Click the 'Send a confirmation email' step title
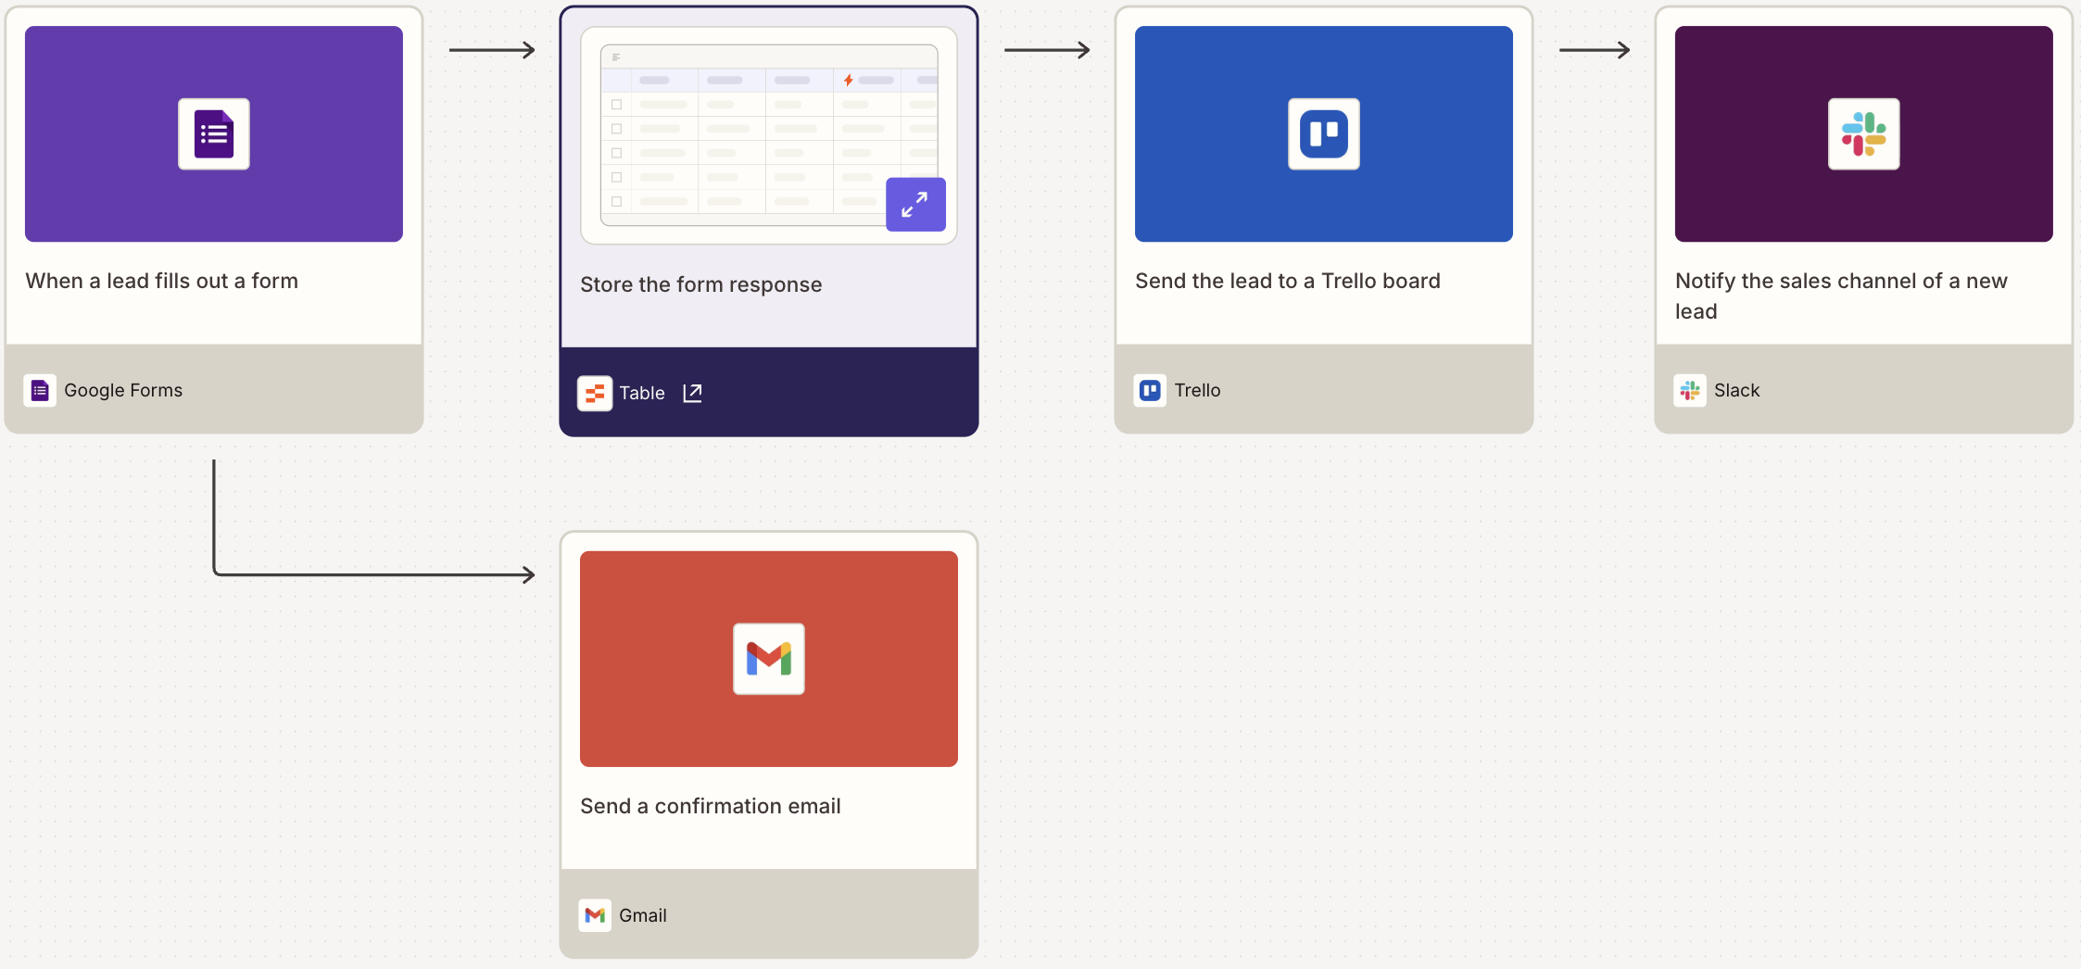 (x=710, y=806)
